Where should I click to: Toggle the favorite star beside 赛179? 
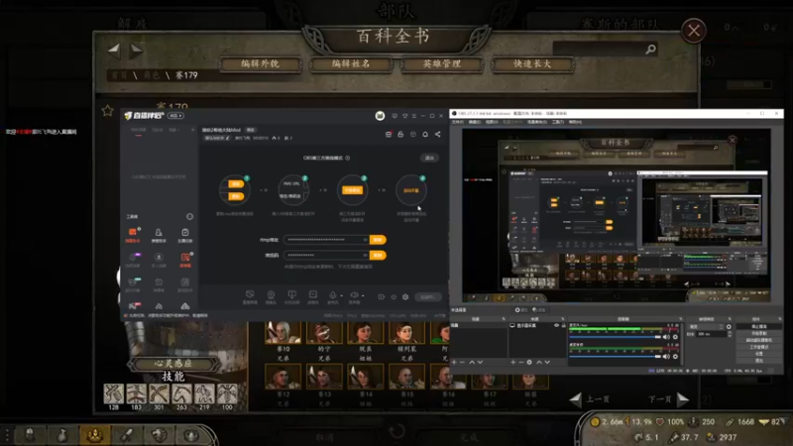coord(107,111)
